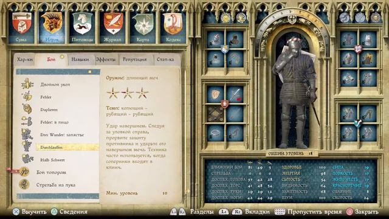
Task: Click the quilted pattern equipment slot
Action: pos(215,114)
